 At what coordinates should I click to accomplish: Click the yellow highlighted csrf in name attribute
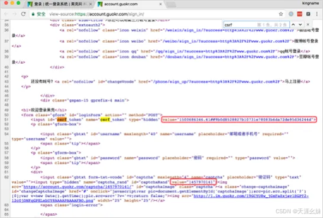[x=105, y=119]
